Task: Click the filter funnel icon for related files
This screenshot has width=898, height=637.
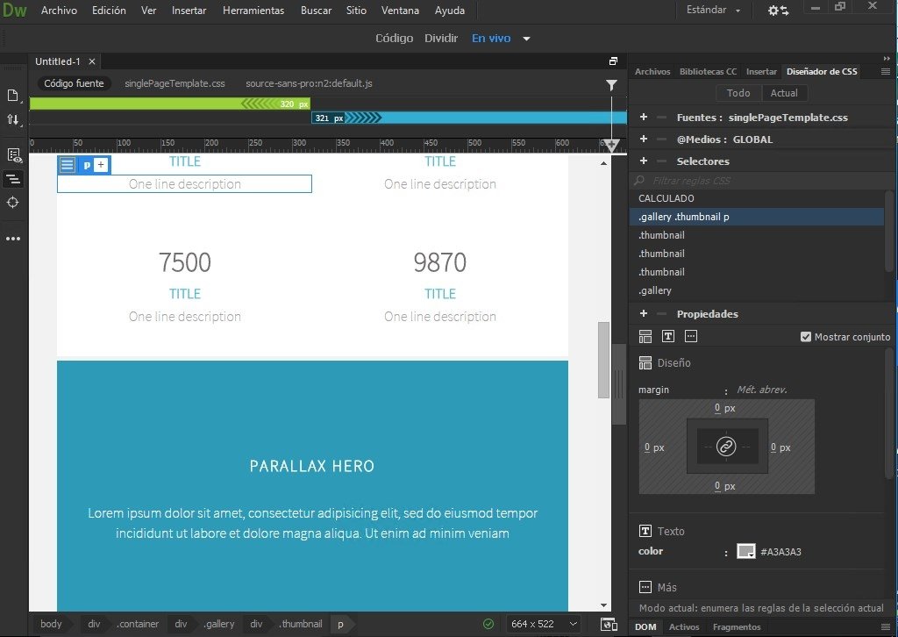Action: click(611, 85)
